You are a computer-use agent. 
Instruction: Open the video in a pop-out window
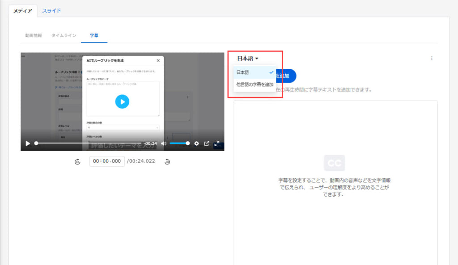pyautogui.click(x=207, y=143)
